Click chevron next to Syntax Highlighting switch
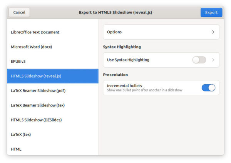Image resolution: width=231 pixels, height=163 pixels. [x=213, y=60]
